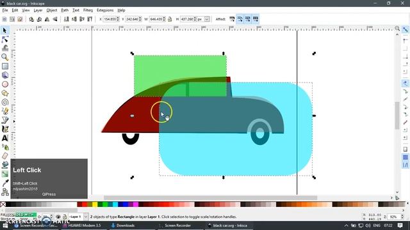Toggle snapping master switch
410x230 pixels.
pos(406,29)
